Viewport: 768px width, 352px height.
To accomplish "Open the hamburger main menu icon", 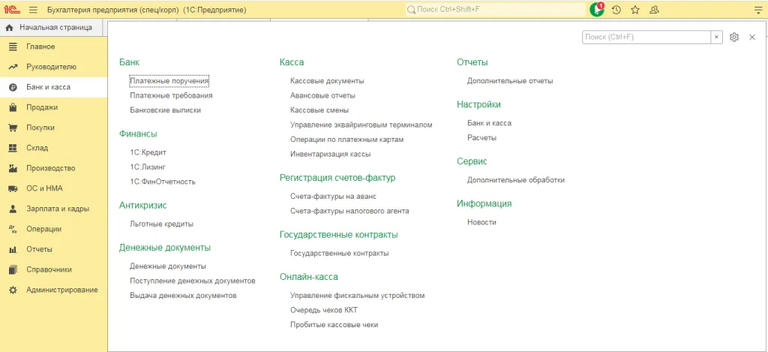I will (33, 9).
